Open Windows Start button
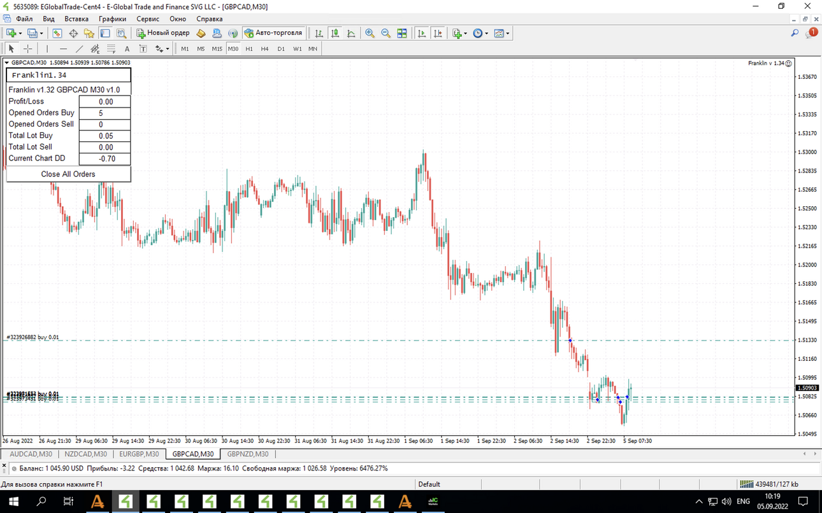This screenshot has width=822, height=513. click(x=14, y=502)
